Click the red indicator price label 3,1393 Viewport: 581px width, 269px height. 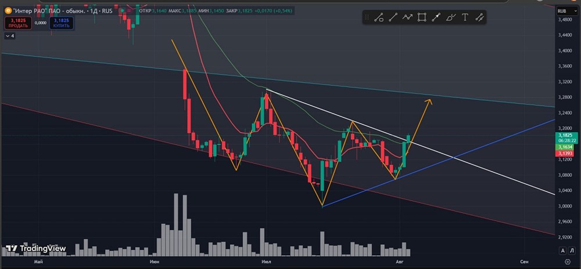tap(565, 153)
